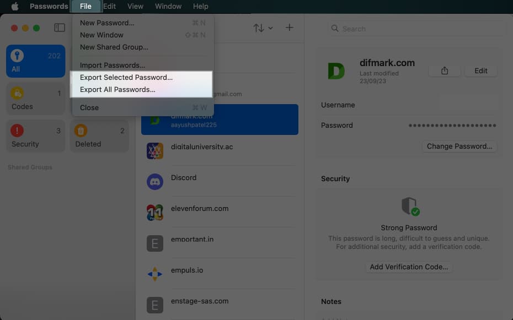This screenshot has width=513, height=320.
Task: Choose New Password… from File menu
Action: [x=143, y=23]
